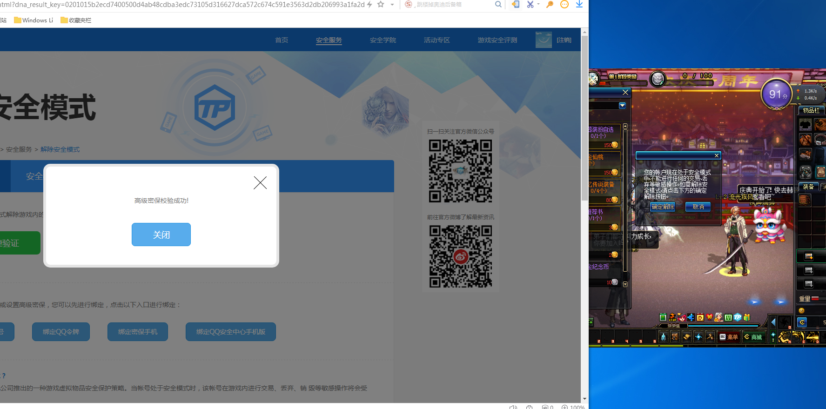
Task: Click the page scrollbar up arrow
Action: point(584,32)
